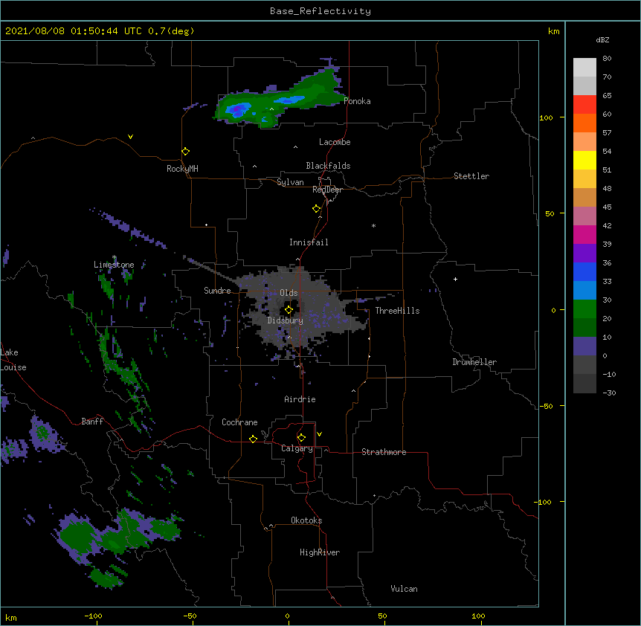
Task: Select the Ponoka city label
Action: click(x=357, y=101)
